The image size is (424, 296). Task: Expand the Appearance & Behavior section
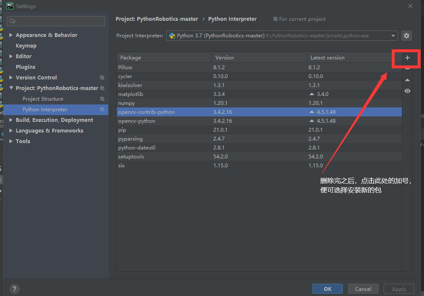click(x=11, y=35)
